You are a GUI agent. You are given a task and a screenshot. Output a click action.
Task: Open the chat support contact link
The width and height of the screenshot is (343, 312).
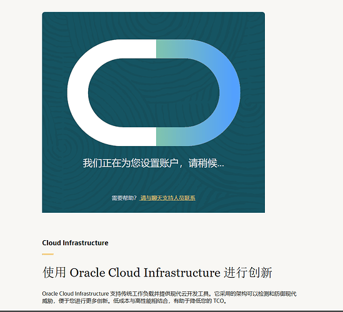click(167, 198)
